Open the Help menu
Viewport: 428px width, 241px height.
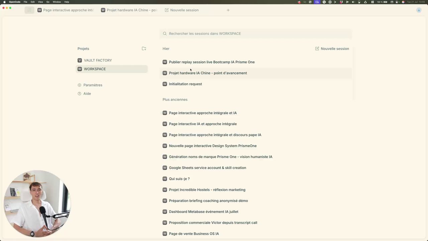click(x=67, y=2)
